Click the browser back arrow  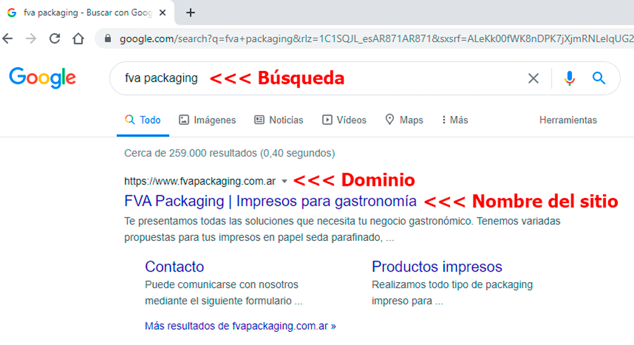8,39
